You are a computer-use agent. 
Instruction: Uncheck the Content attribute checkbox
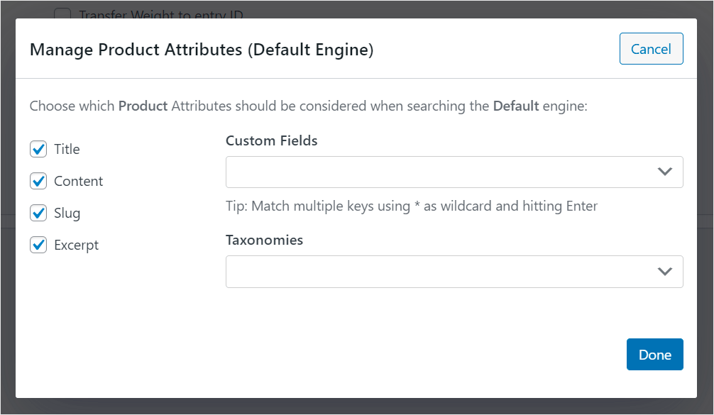[38, 182]
